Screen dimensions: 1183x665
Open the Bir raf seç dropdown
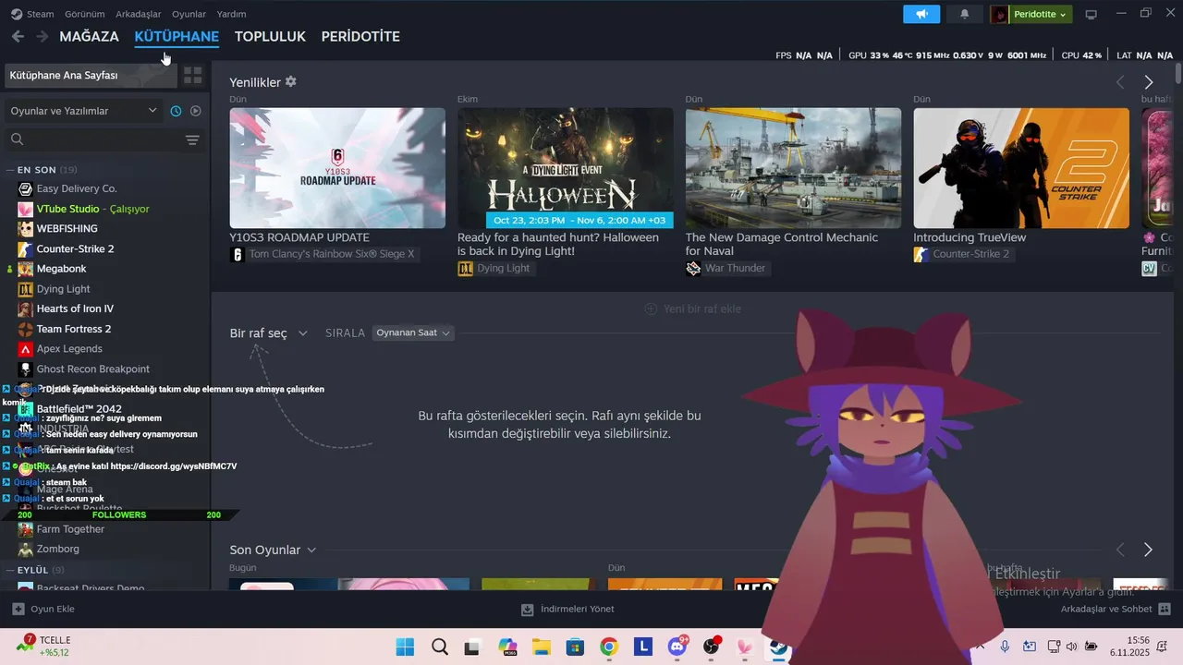pos(268,332)
